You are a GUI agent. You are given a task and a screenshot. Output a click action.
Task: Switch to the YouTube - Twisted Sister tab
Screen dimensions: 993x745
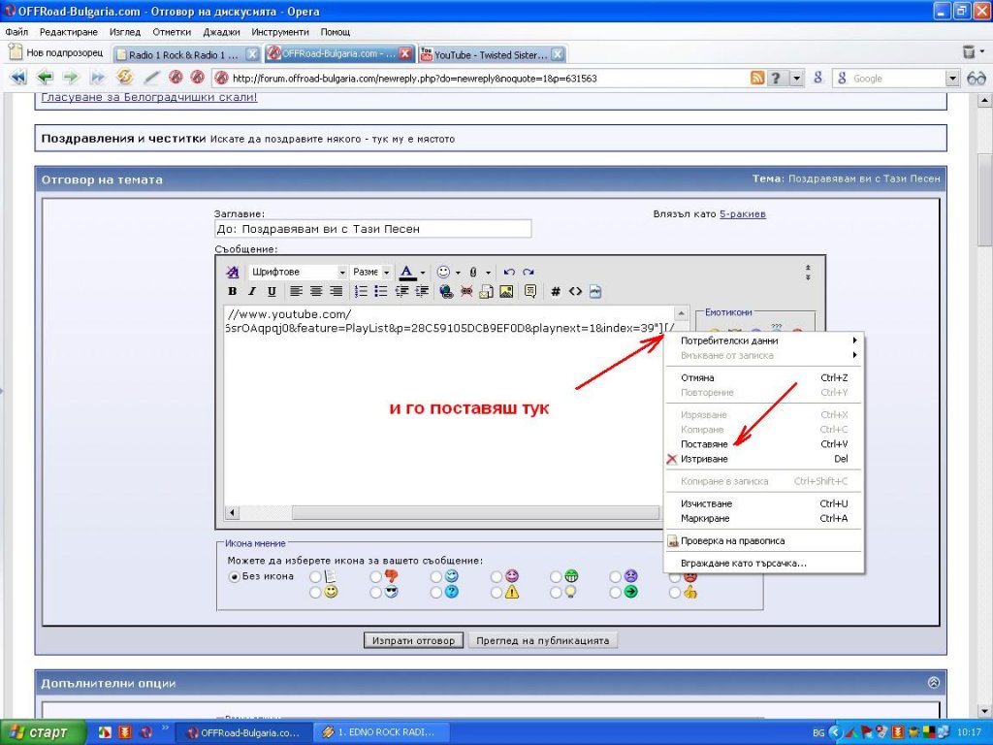click(492, 54)
